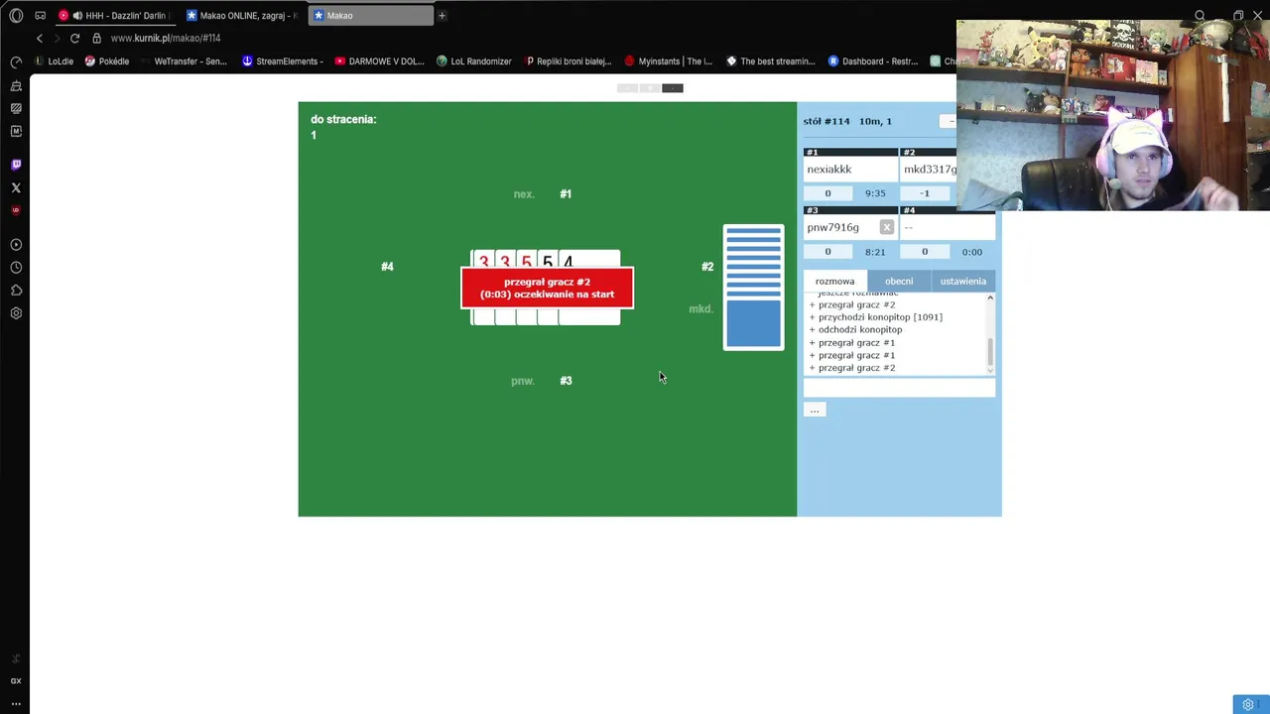Screen dimensions: 1270x714
Task: Click the odchodzi konopitop chat line
Action: (x=856, y=330)
